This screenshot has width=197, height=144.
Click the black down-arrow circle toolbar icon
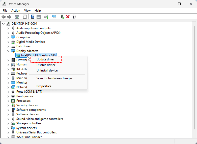(x=74, y=17)
